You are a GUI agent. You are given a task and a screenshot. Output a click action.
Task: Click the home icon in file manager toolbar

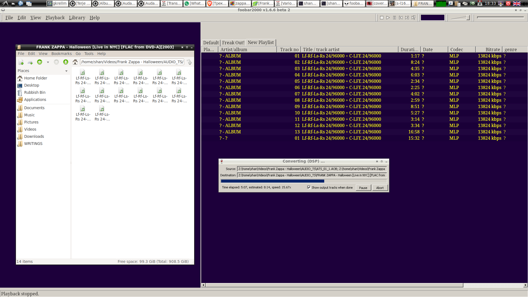(x=75, y=62)
